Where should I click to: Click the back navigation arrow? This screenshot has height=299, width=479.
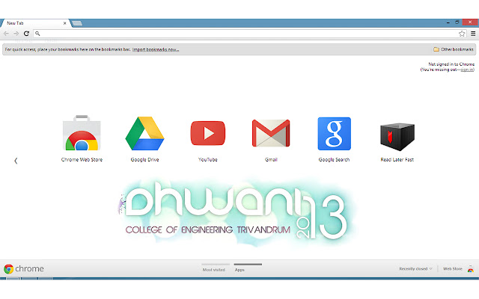tap(6, 34)
